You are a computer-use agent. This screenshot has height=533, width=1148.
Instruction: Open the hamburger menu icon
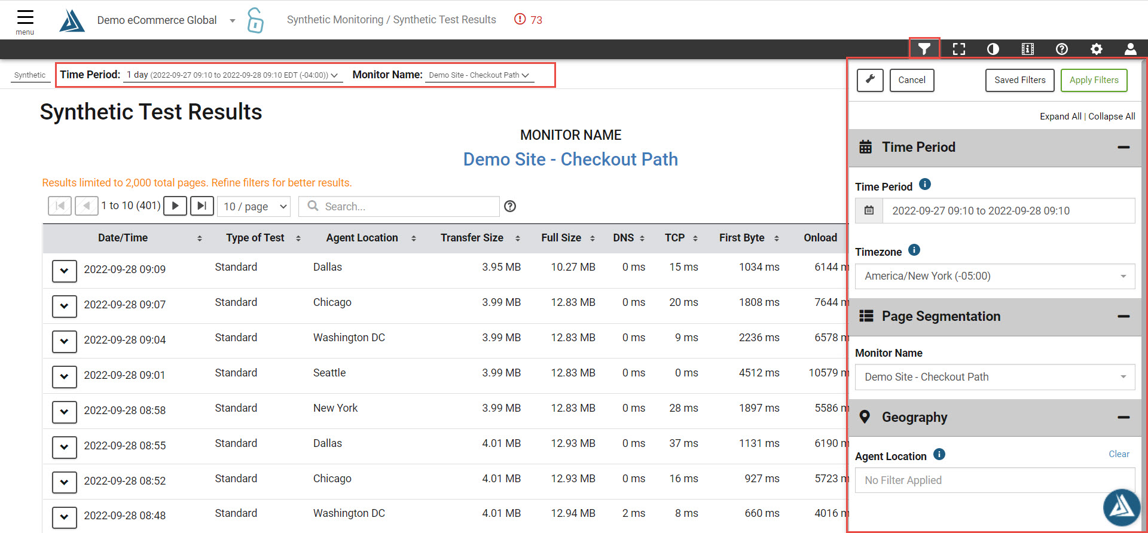(x=25, y=17)
